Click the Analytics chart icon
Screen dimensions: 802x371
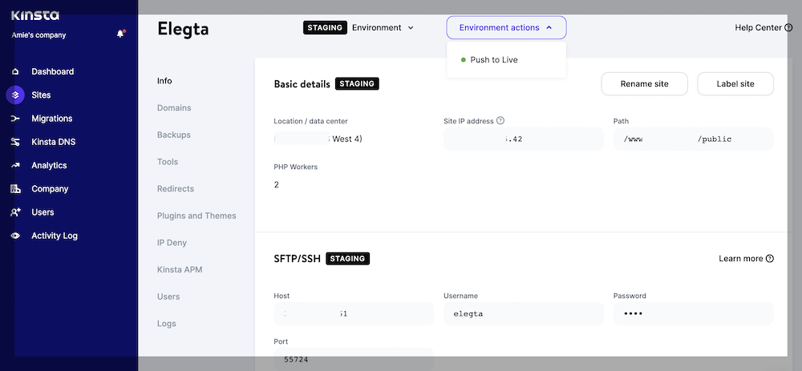click(x=15, y=166)
